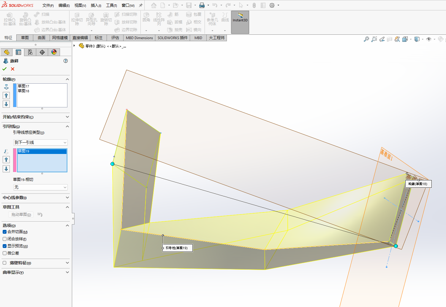Switch to the 草图 tab
Screen dimensions: 446x307
click(25, 38)
